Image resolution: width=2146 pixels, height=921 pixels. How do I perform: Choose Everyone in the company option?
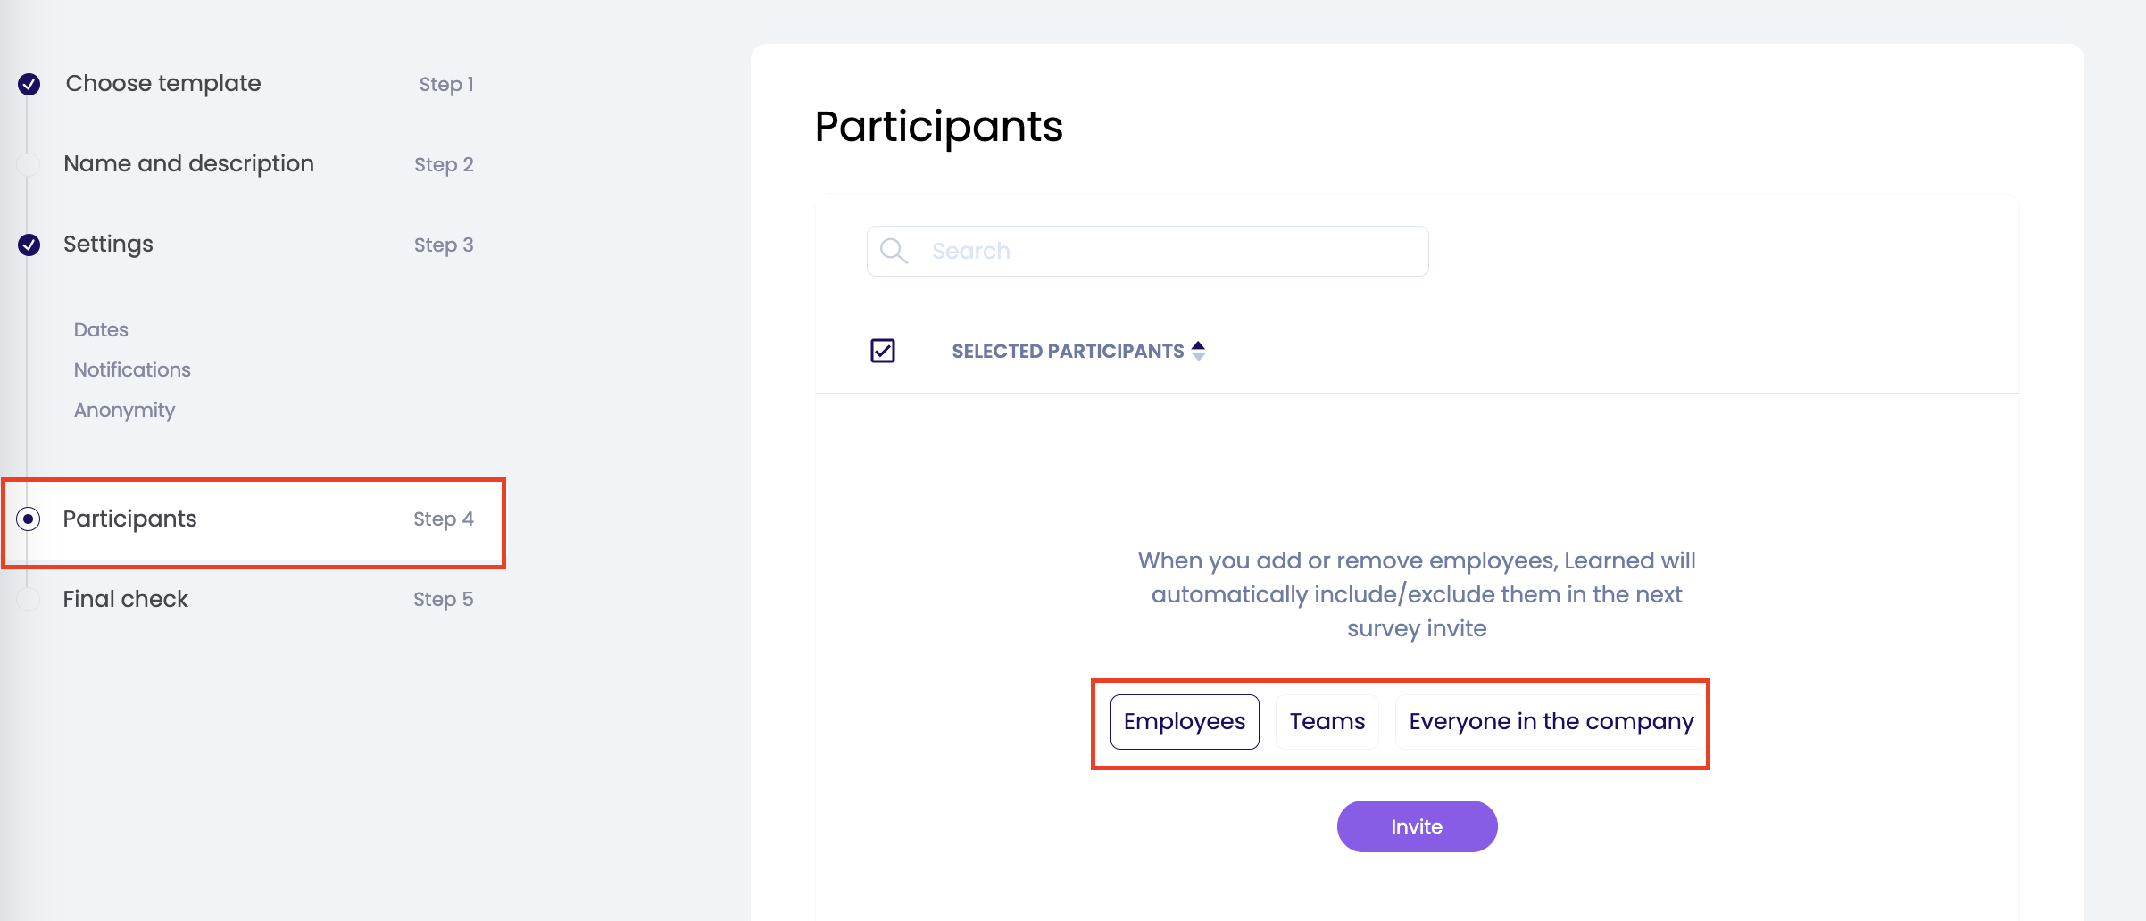tap(1551, 721)
